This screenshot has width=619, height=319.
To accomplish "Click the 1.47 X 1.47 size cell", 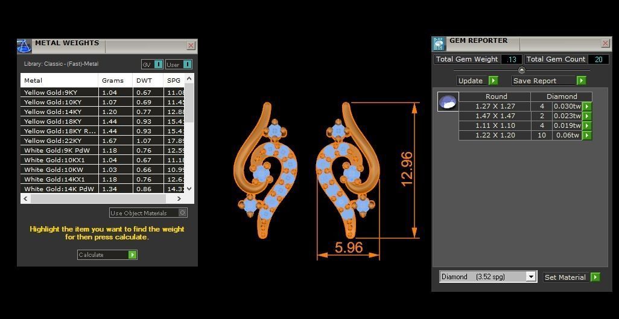I will [495, 116].
